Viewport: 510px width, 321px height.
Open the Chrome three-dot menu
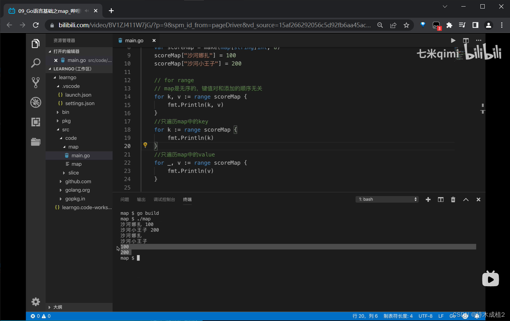[502, 25]
